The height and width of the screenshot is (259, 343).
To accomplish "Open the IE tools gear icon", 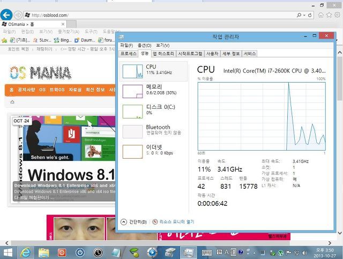I will click(x=337, y=15).
